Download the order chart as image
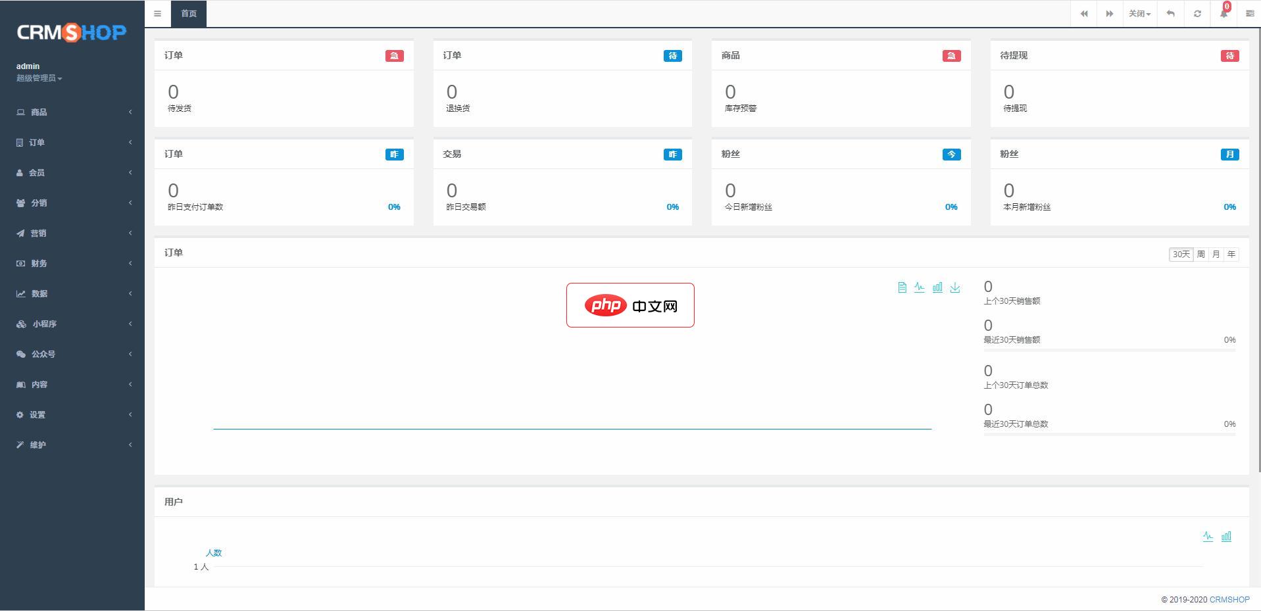 click(x=955, y=287)
